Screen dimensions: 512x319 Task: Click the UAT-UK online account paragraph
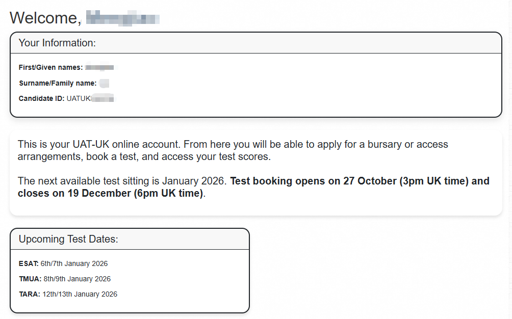point(233,150)
